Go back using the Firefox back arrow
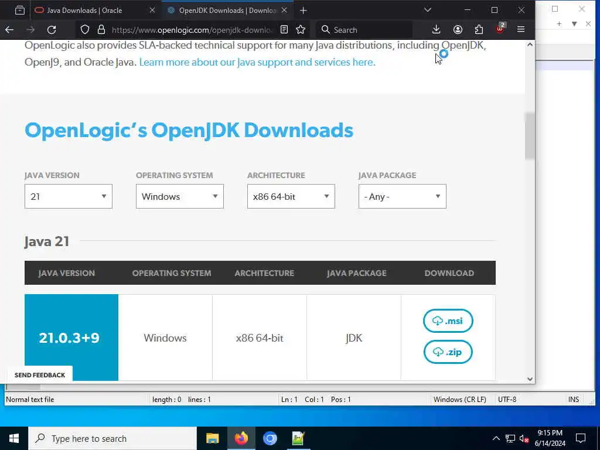The image size is (600, 450). pos(9,29)
